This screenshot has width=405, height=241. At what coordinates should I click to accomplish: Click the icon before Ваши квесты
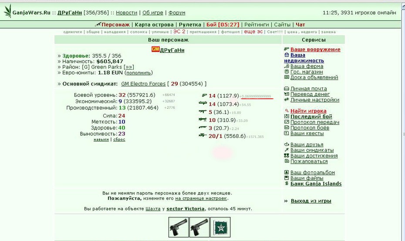287,133
